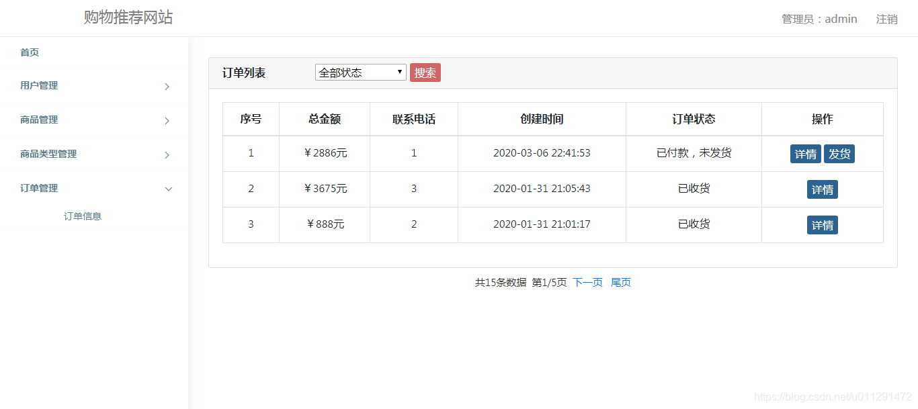Screen dimensions: 918x409
Task: Open 订单信息 submenu entry
Action: pyautogui.click(x=83, y=216)
